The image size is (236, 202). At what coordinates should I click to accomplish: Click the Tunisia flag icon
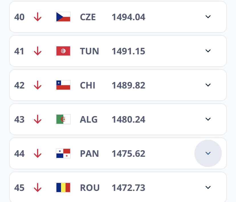pyautogui.click(x=63, y=51)
